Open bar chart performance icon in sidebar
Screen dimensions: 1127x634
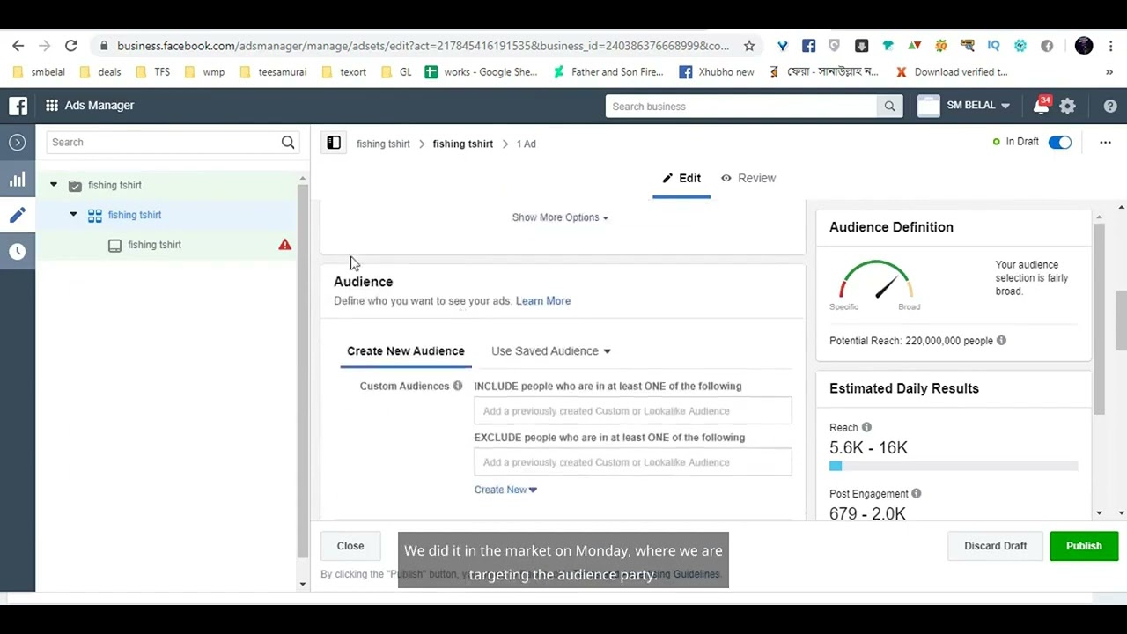(18, 180)
